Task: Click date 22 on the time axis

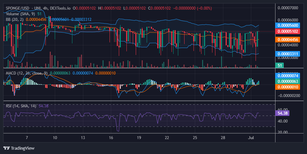Action: [x=167, y=137]
